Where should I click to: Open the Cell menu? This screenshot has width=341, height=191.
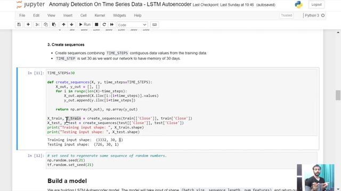(84, 15)
